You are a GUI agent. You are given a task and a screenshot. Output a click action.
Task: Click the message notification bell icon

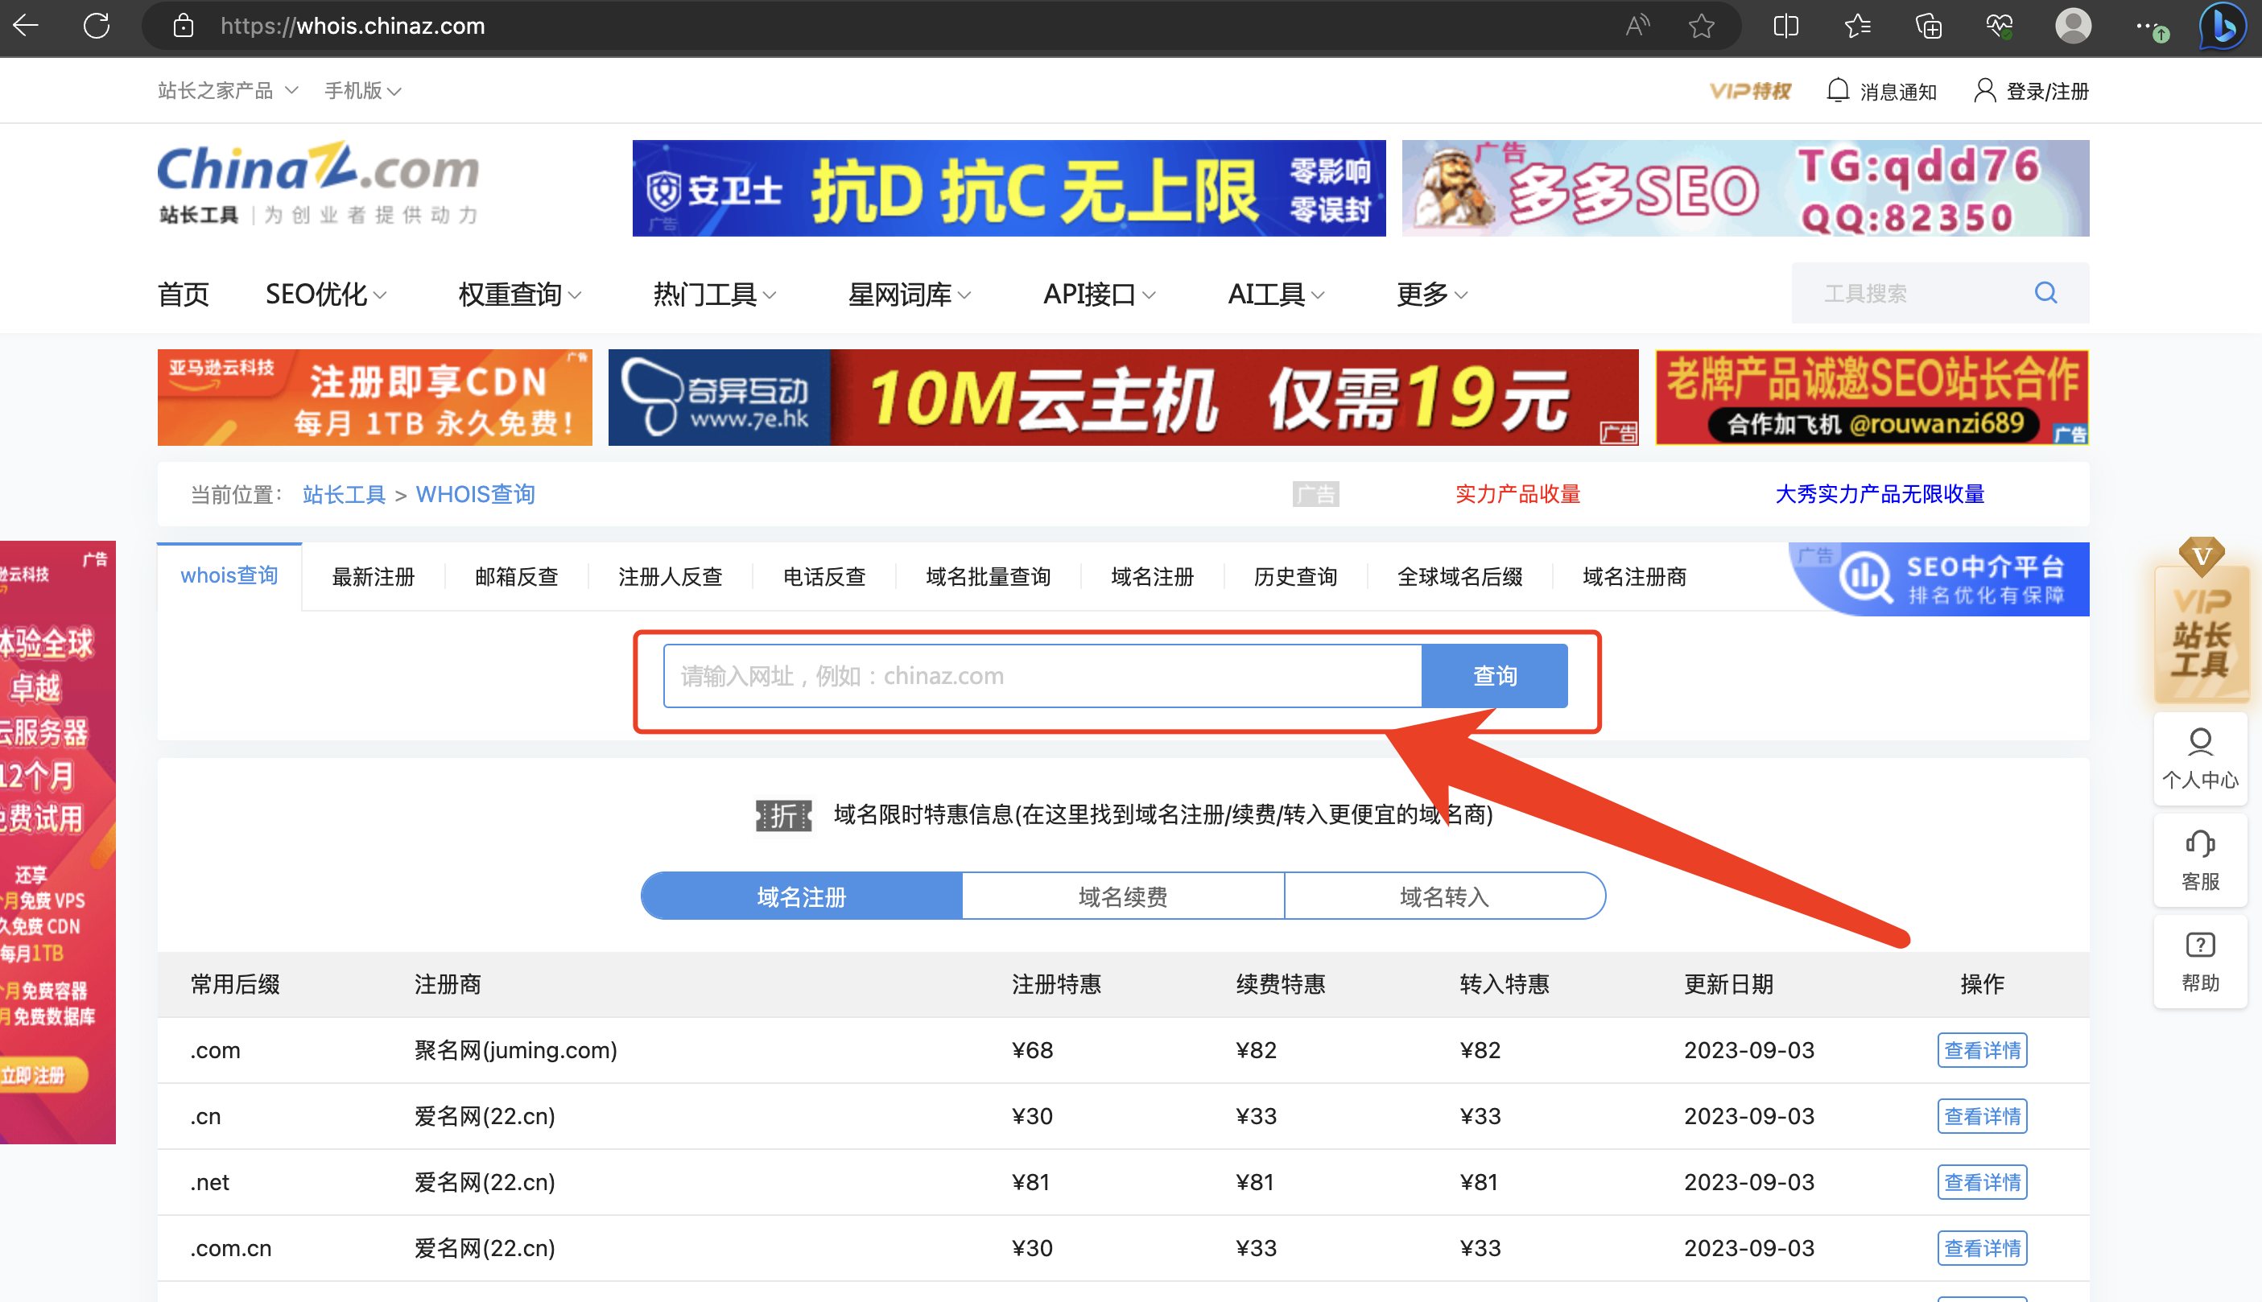(1837, 90)
